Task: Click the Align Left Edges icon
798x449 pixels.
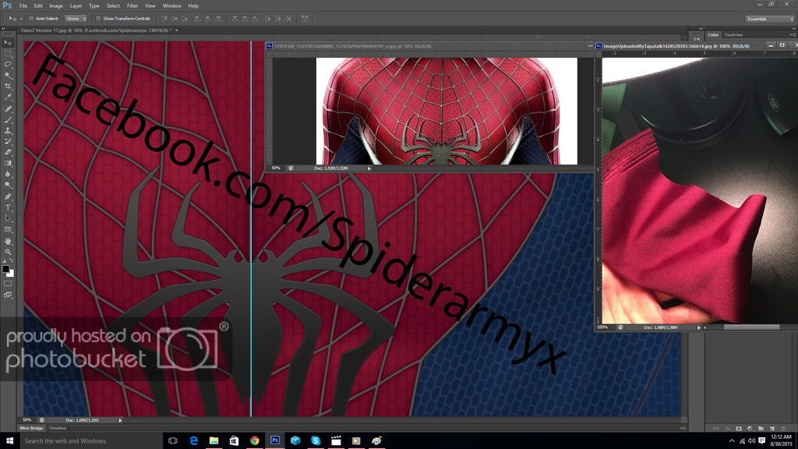Action: pyautogui.click(x=197, y=19)
